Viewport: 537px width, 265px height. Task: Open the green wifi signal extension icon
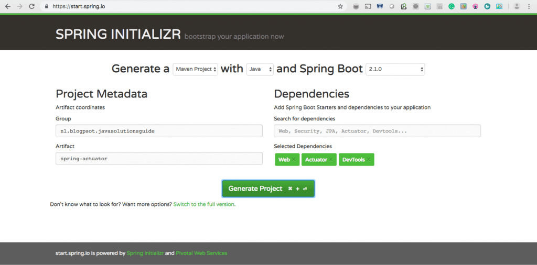428,6
